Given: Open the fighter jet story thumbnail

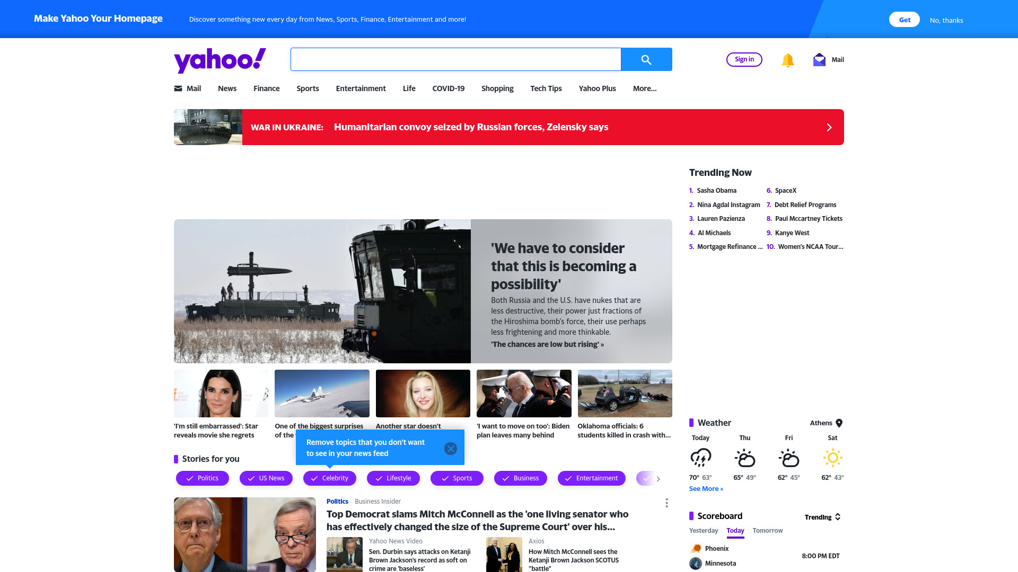Looking at the screenshot, I should pyautogui.click(x=322, y=394).
